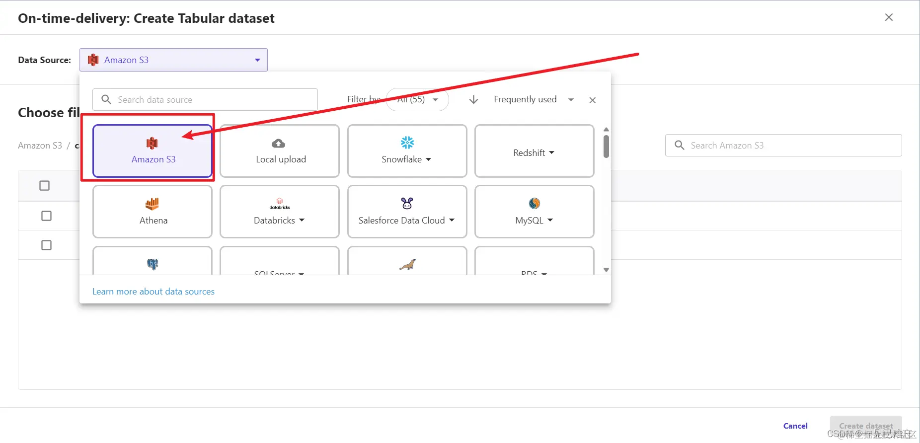Click the Create dataset button

click(866, 426)
